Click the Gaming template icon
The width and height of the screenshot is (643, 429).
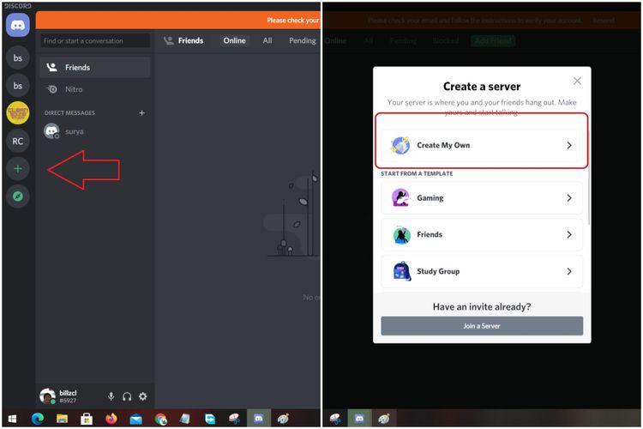(x=400, y=198)
